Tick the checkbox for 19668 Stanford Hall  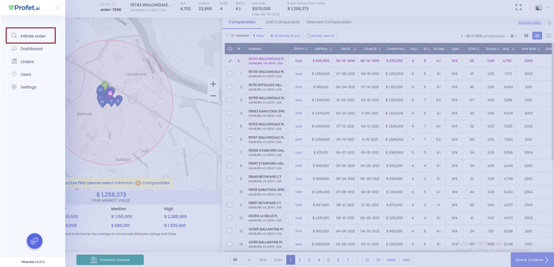click(230, 152)
